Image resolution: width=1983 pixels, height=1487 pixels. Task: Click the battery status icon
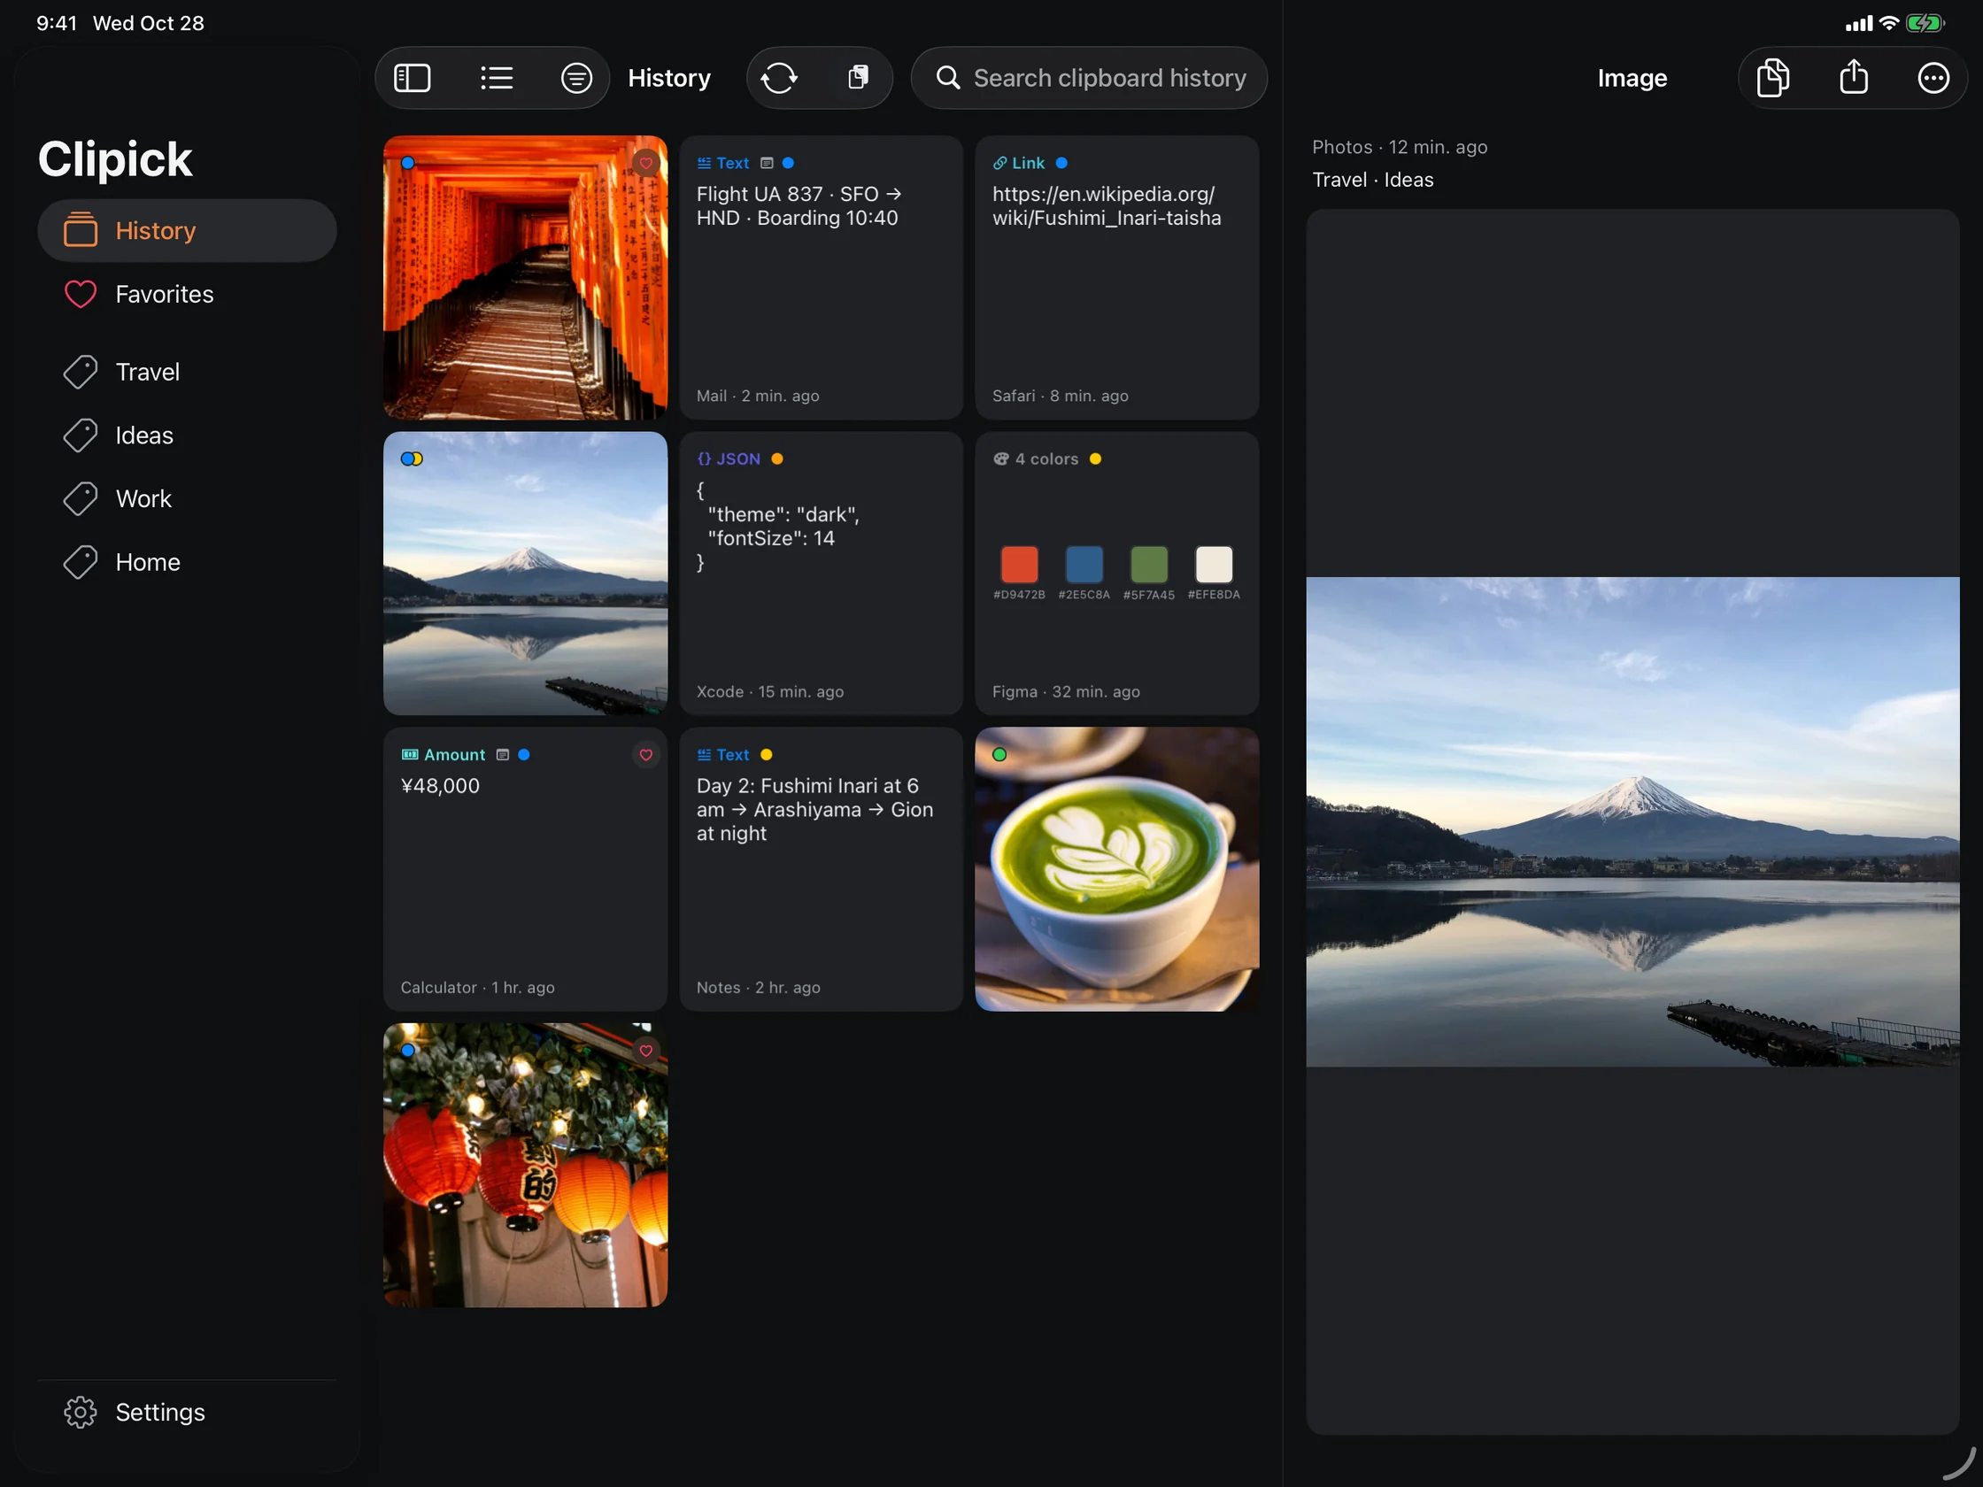pos(1925,23)
